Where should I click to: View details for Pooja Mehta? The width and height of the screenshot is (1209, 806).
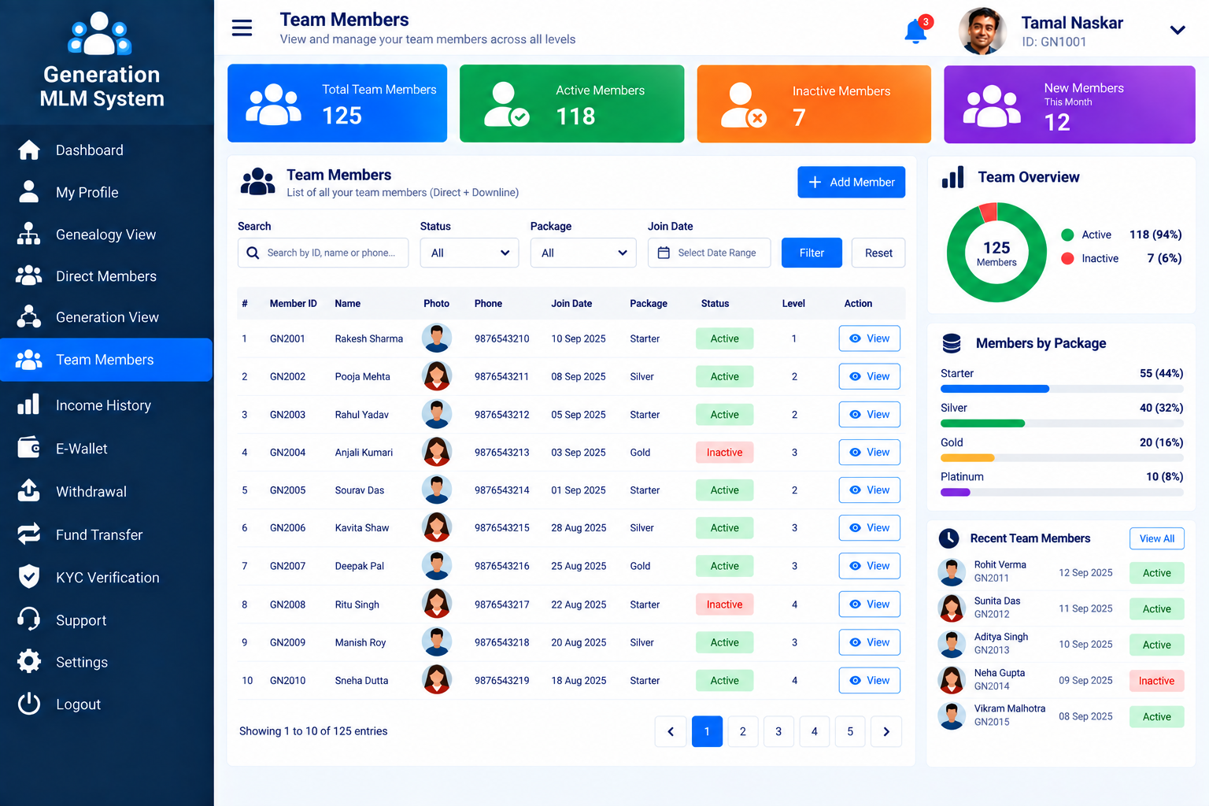869,376
